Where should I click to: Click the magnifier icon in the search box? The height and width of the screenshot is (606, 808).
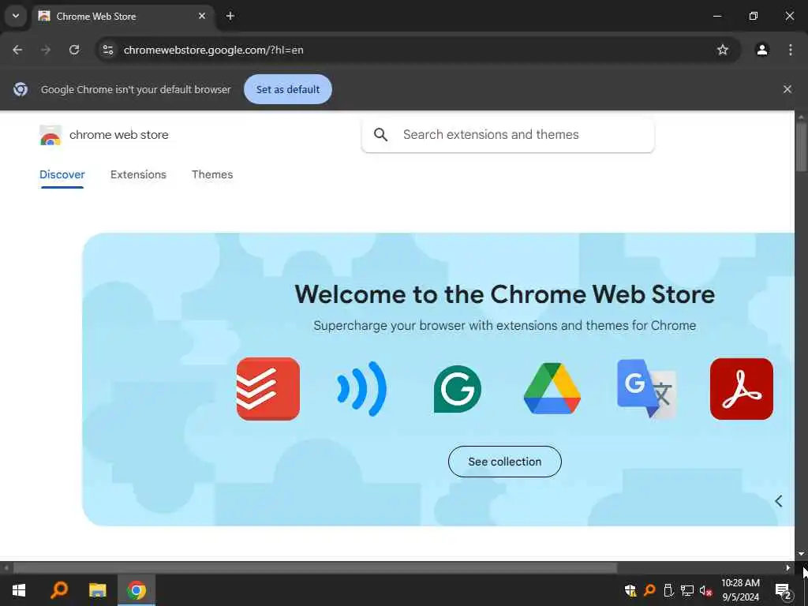[x=381, y=134]
